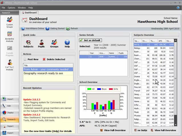The height and width of the screenshot is (136, 182).
Task: Open the File menu
Action: (3, 8)
